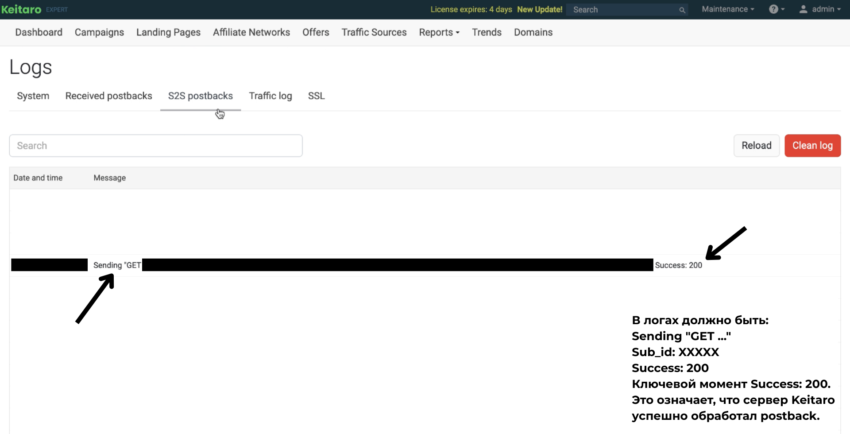Screen dimensions: 850x434
Task: Click the New Update! link
Action: tap(539, 9)
